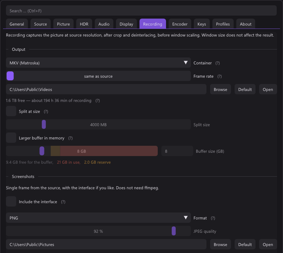The height and width of the screenshot is (253, 283).
Task: Click the Buffer size (GB) number field
Action: pyautogui.click(x=177, y=151)
